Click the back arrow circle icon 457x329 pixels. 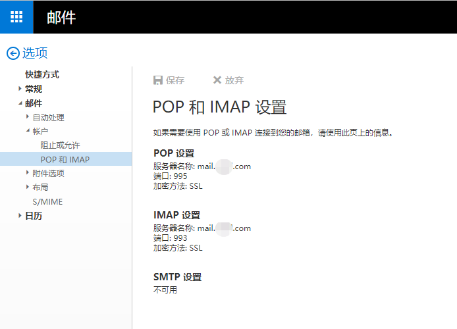pos(13,53)
